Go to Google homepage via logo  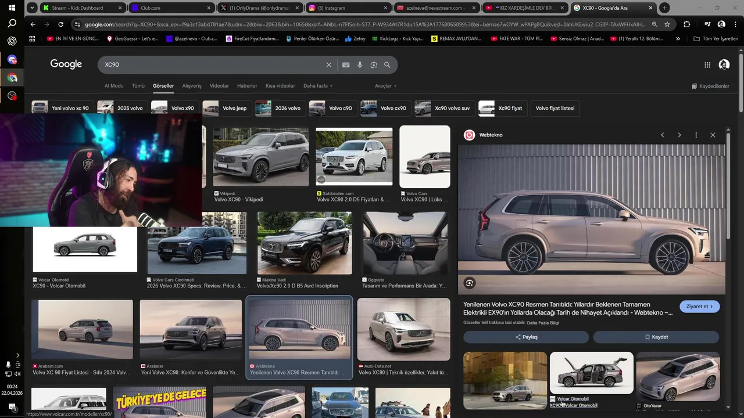click(66, 64)
